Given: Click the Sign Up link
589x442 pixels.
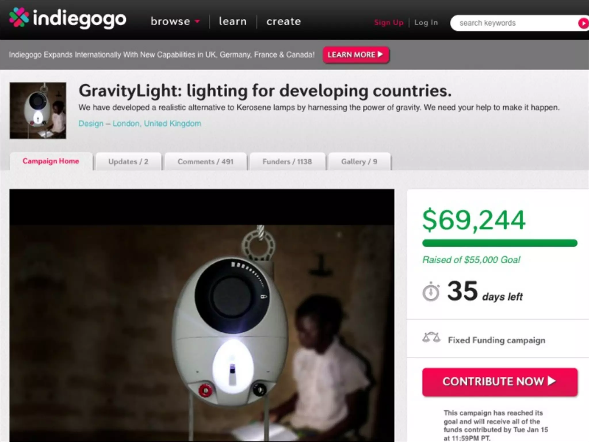Looking at the screenshot, I should click(389, 22).
